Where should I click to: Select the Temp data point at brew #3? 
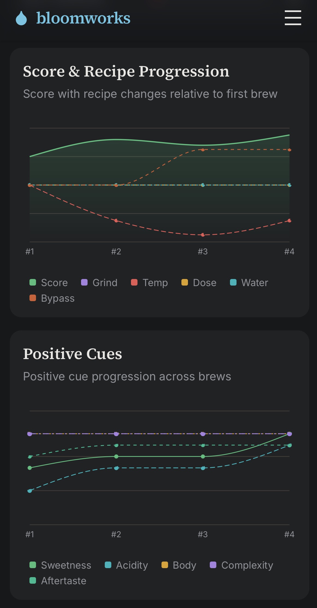(203, 235)
